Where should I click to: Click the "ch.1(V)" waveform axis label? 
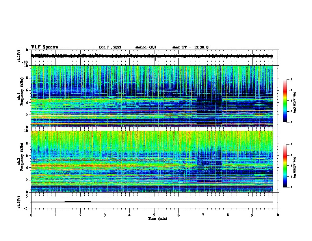click(x=19, y=56)
